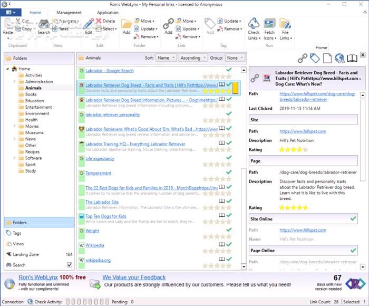Click the Check Links recycle icon
The image size is (369, 306).
tap(254, 24)
